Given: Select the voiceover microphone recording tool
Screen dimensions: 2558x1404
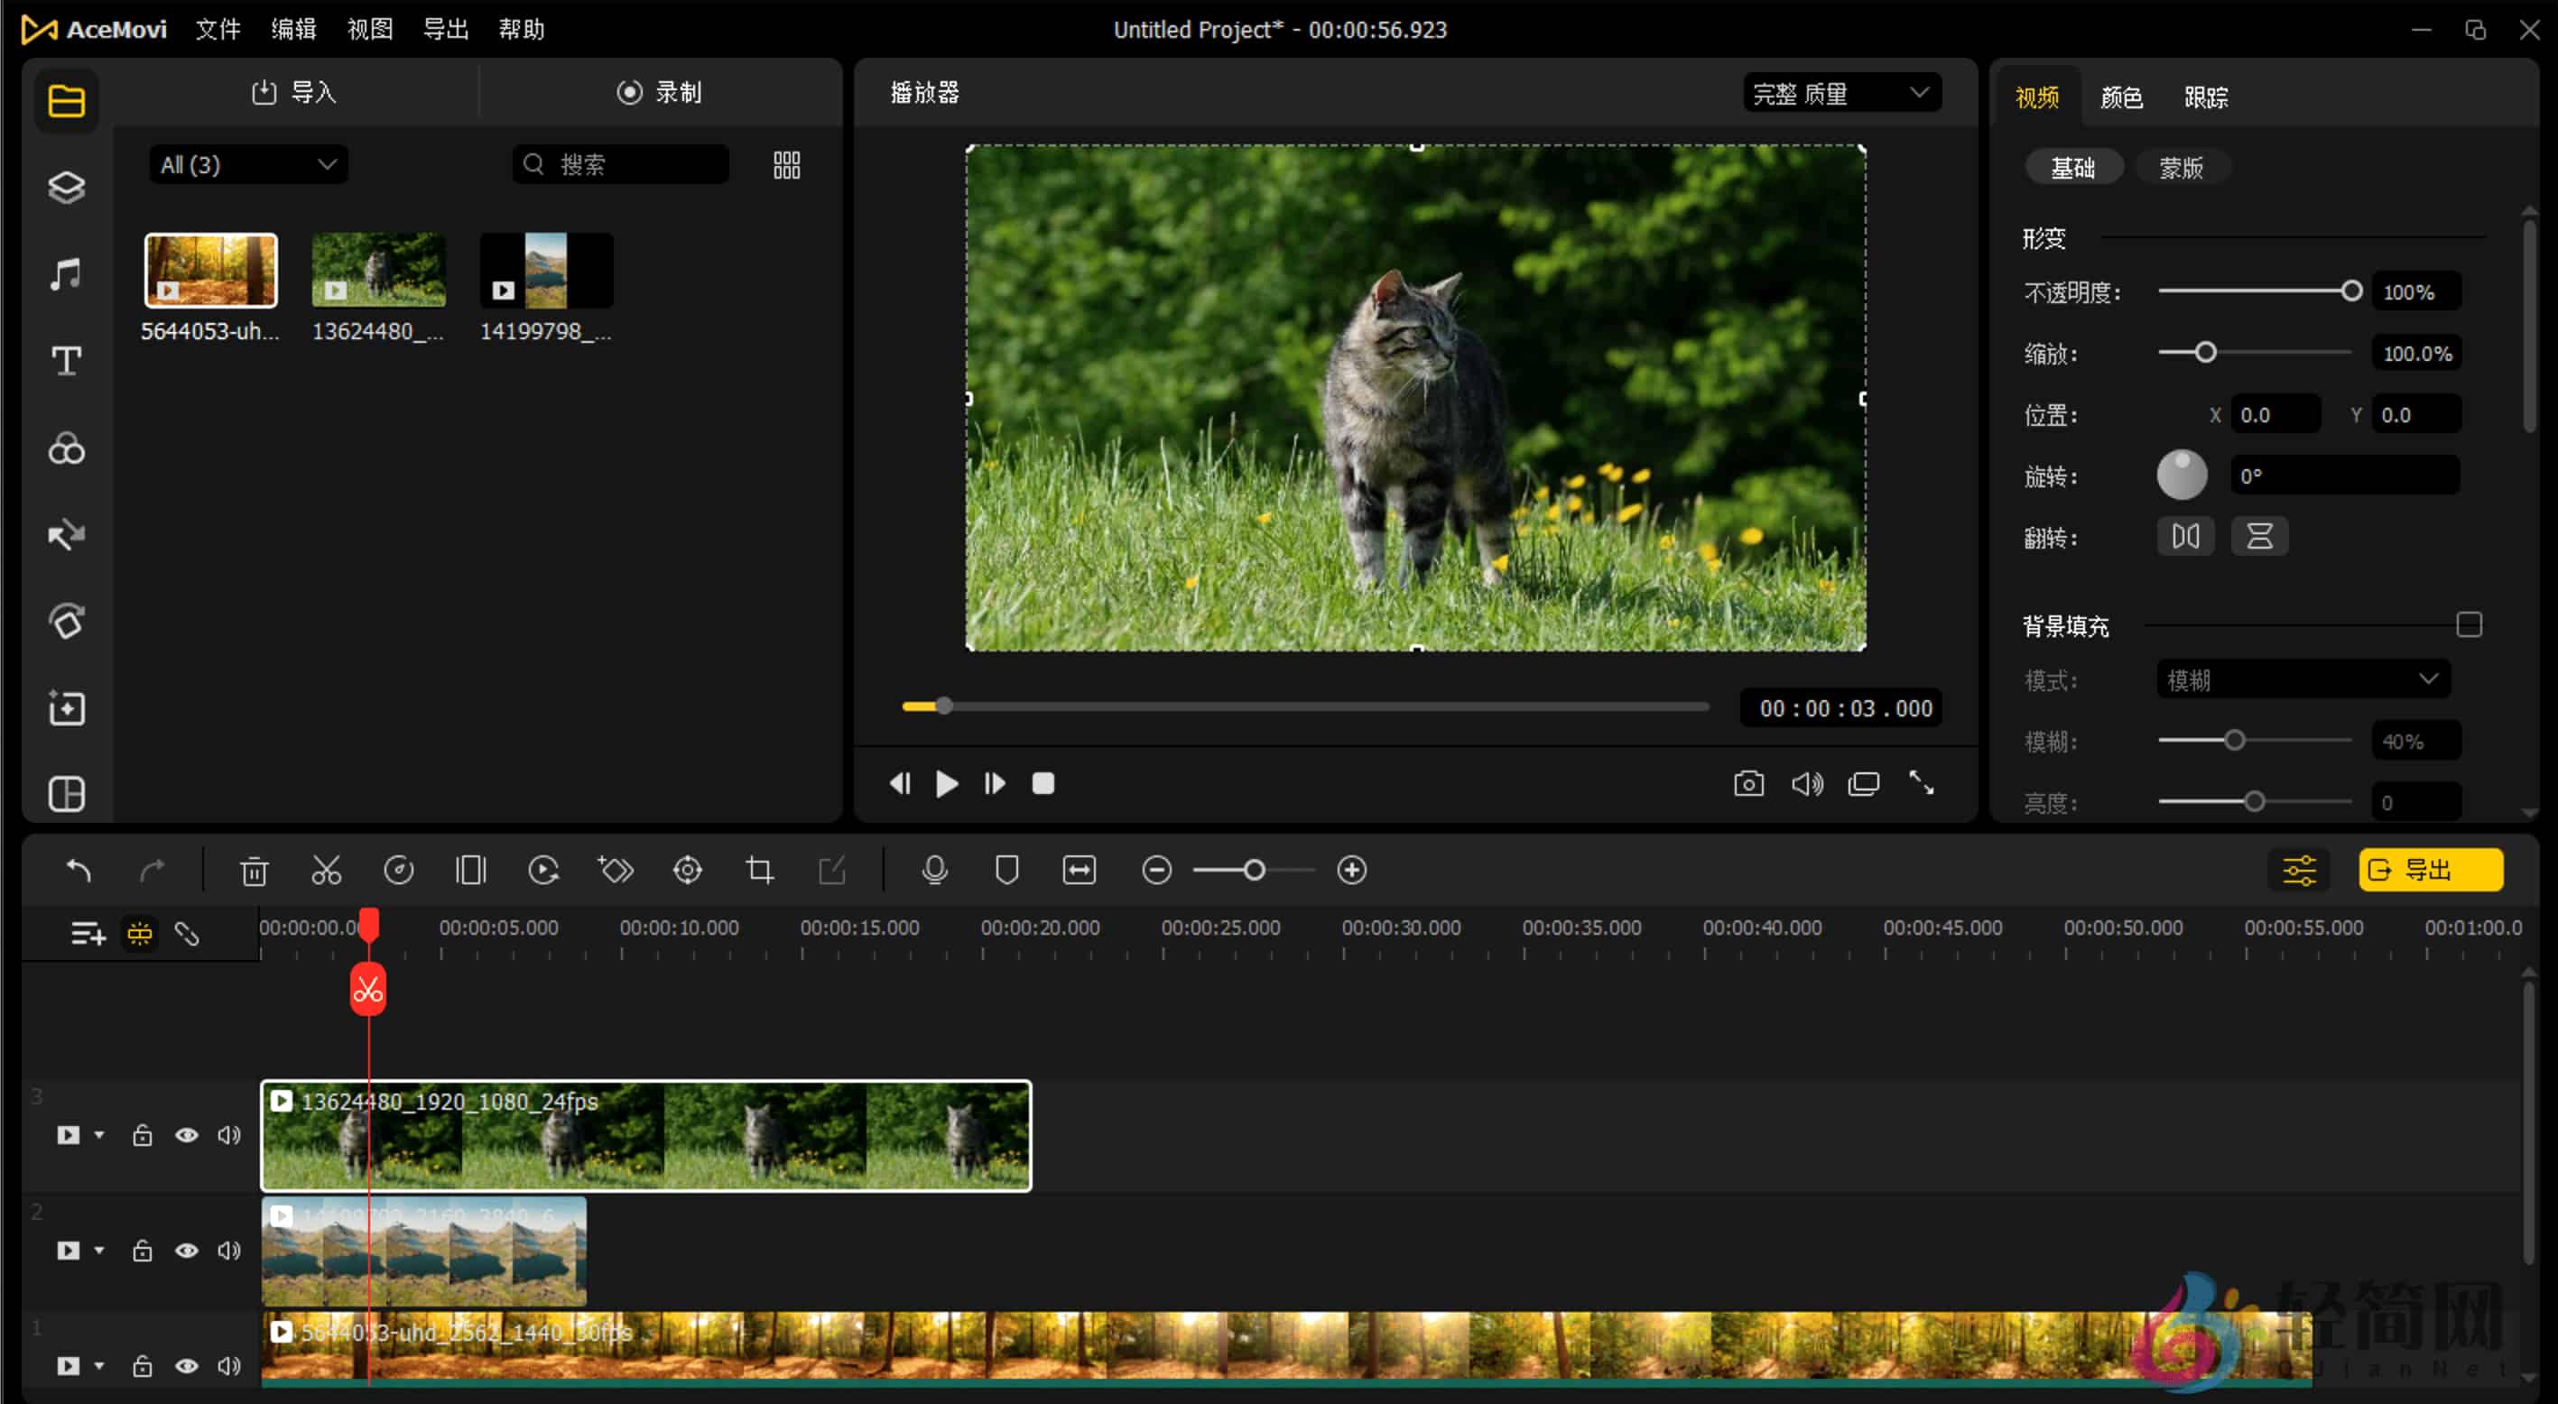Looking at the screenshot, I should [934, 869].
